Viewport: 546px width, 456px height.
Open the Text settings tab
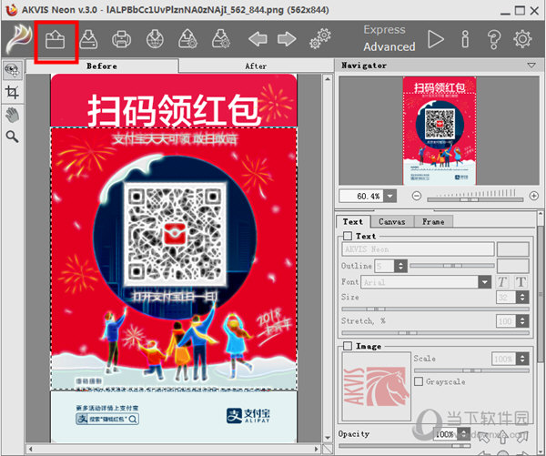click(x=353, y=221)
